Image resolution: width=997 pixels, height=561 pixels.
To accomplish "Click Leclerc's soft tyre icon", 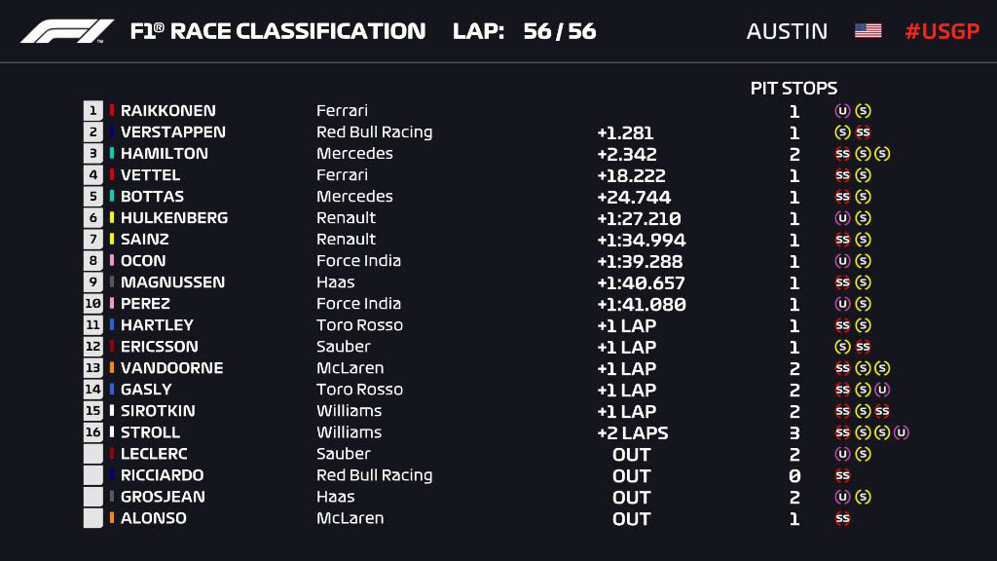I will (863, 454).
